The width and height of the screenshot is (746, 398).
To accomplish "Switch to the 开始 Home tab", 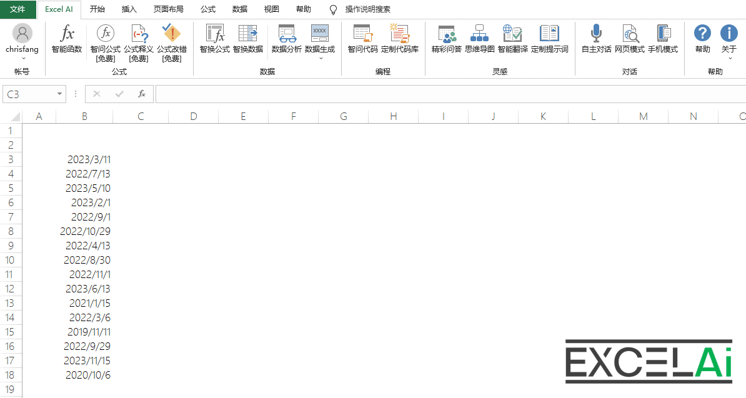I will pyautogui.click(x=97, y=9).
